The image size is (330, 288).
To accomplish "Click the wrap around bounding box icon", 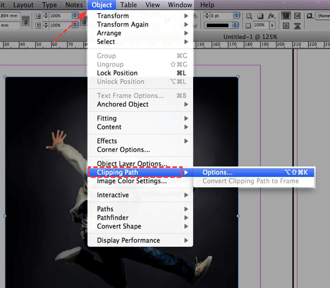I will pyautogui.click(x=298, y=16).
